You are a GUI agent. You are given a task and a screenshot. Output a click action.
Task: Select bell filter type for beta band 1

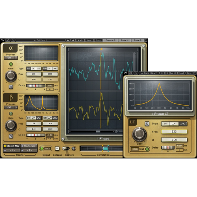(39, 118)
